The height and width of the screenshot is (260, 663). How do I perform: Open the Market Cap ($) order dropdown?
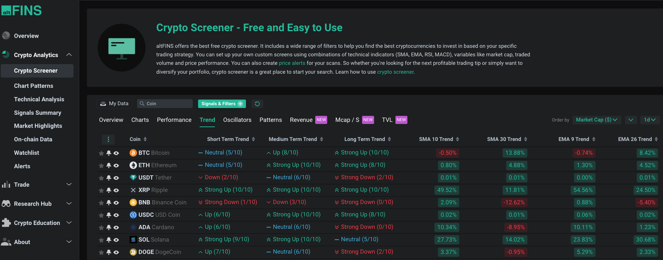click(x=596, y=120)
